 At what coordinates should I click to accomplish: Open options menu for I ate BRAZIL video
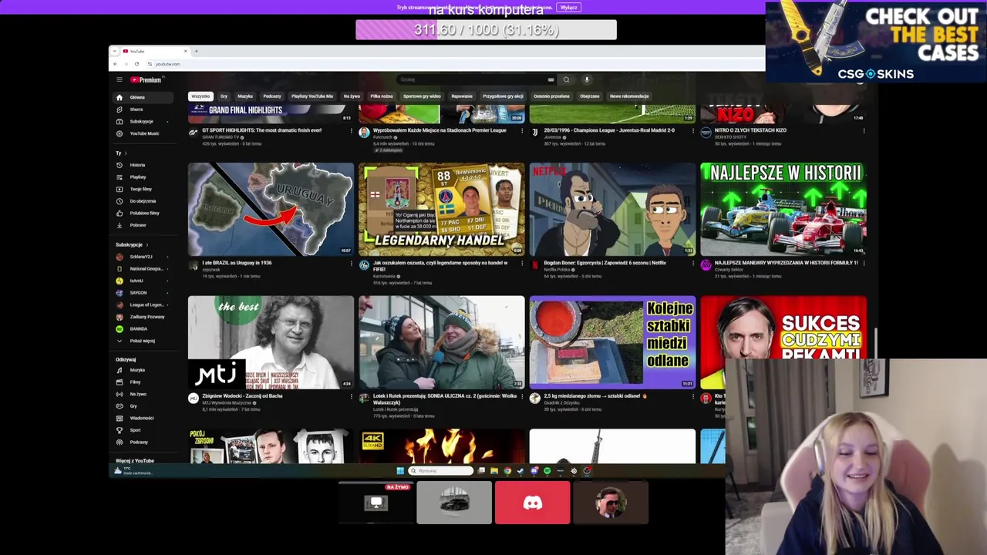click(x=352, y=264)
